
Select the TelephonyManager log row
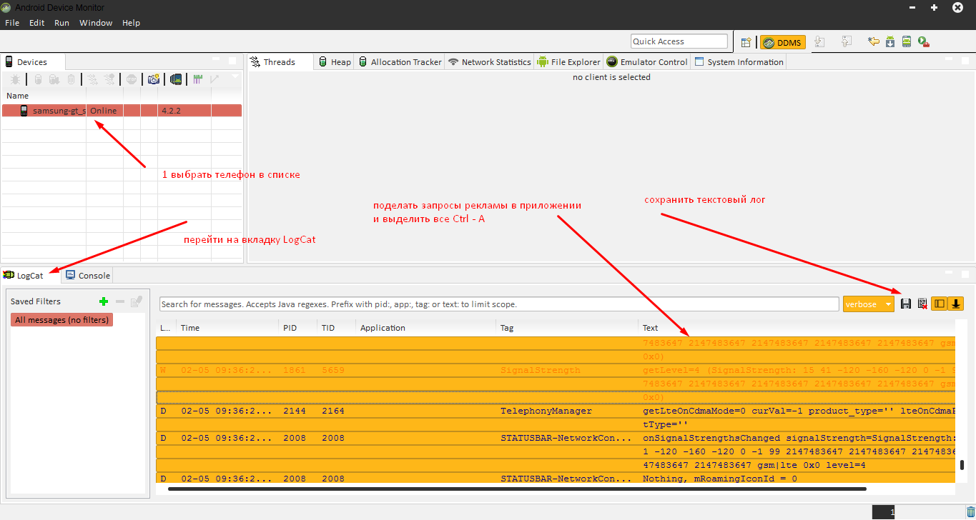tap(556, 411)
